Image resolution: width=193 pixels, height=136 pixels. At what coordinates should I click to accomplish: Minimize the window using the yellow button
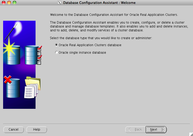(9, 3)
